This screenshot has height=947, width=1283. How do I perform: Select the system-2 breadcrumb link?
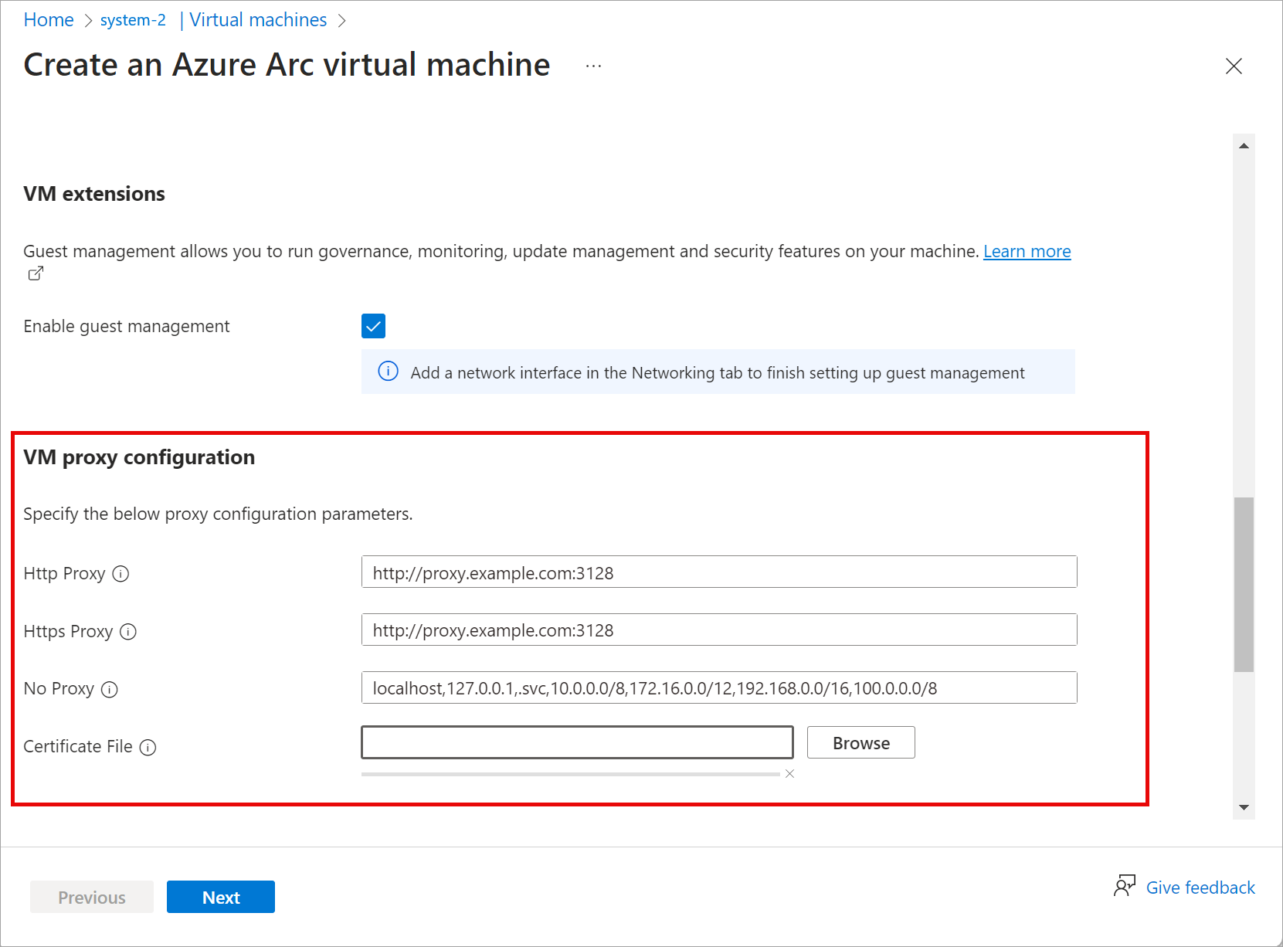point(132,19)
